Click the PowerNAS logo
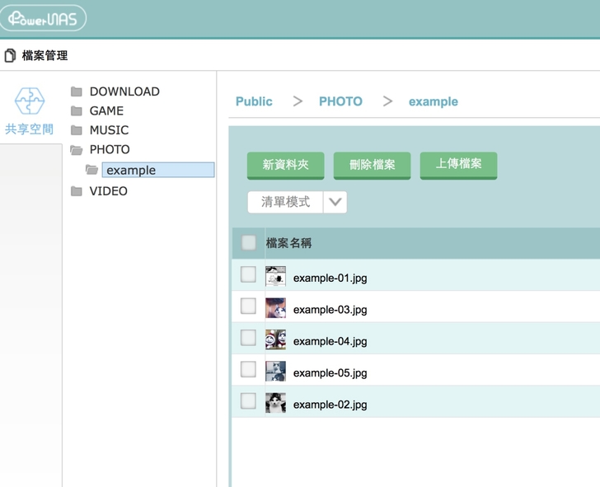Screen dimensions: 600x487 [x=43, y=18]
